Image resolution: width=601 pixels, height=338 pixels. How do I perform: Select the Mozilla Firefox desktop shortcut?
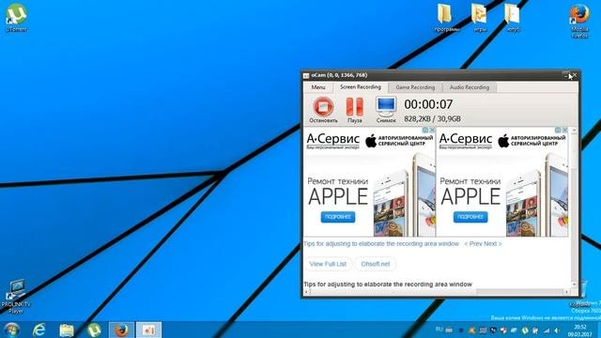[x=579, y=21]
